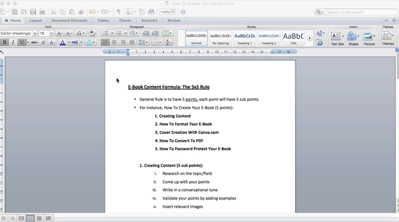Open the zoom percentage dropdown
399x222 pixels.
pos(173,11)
